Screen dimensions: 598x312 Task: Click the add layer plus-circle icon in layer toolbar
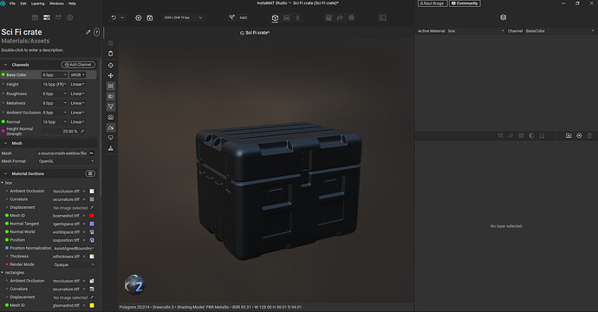click(579, 136)
